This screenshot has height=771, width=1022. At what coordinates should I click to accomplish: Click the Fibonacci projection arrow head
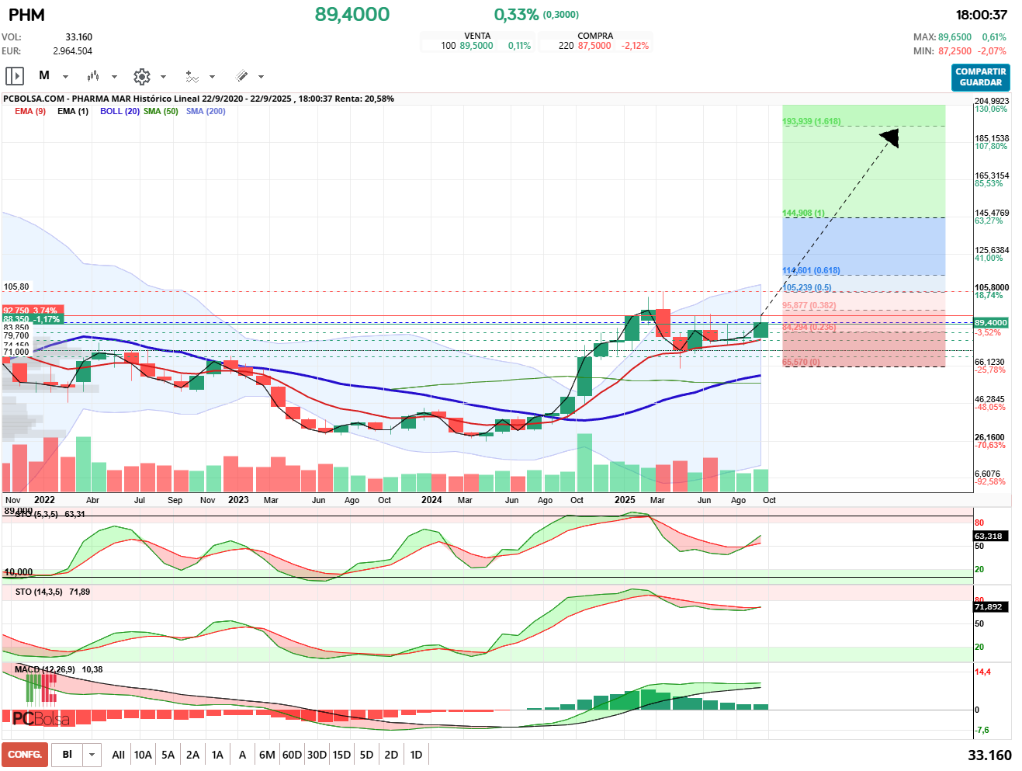890,138
